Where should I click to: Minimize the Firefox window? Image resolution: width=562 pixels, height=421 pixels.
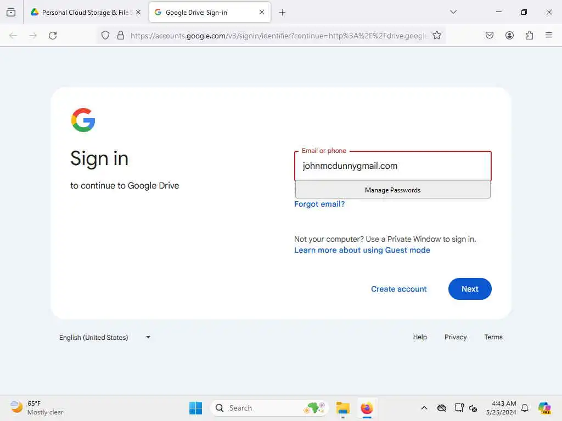tap(498, 12)
